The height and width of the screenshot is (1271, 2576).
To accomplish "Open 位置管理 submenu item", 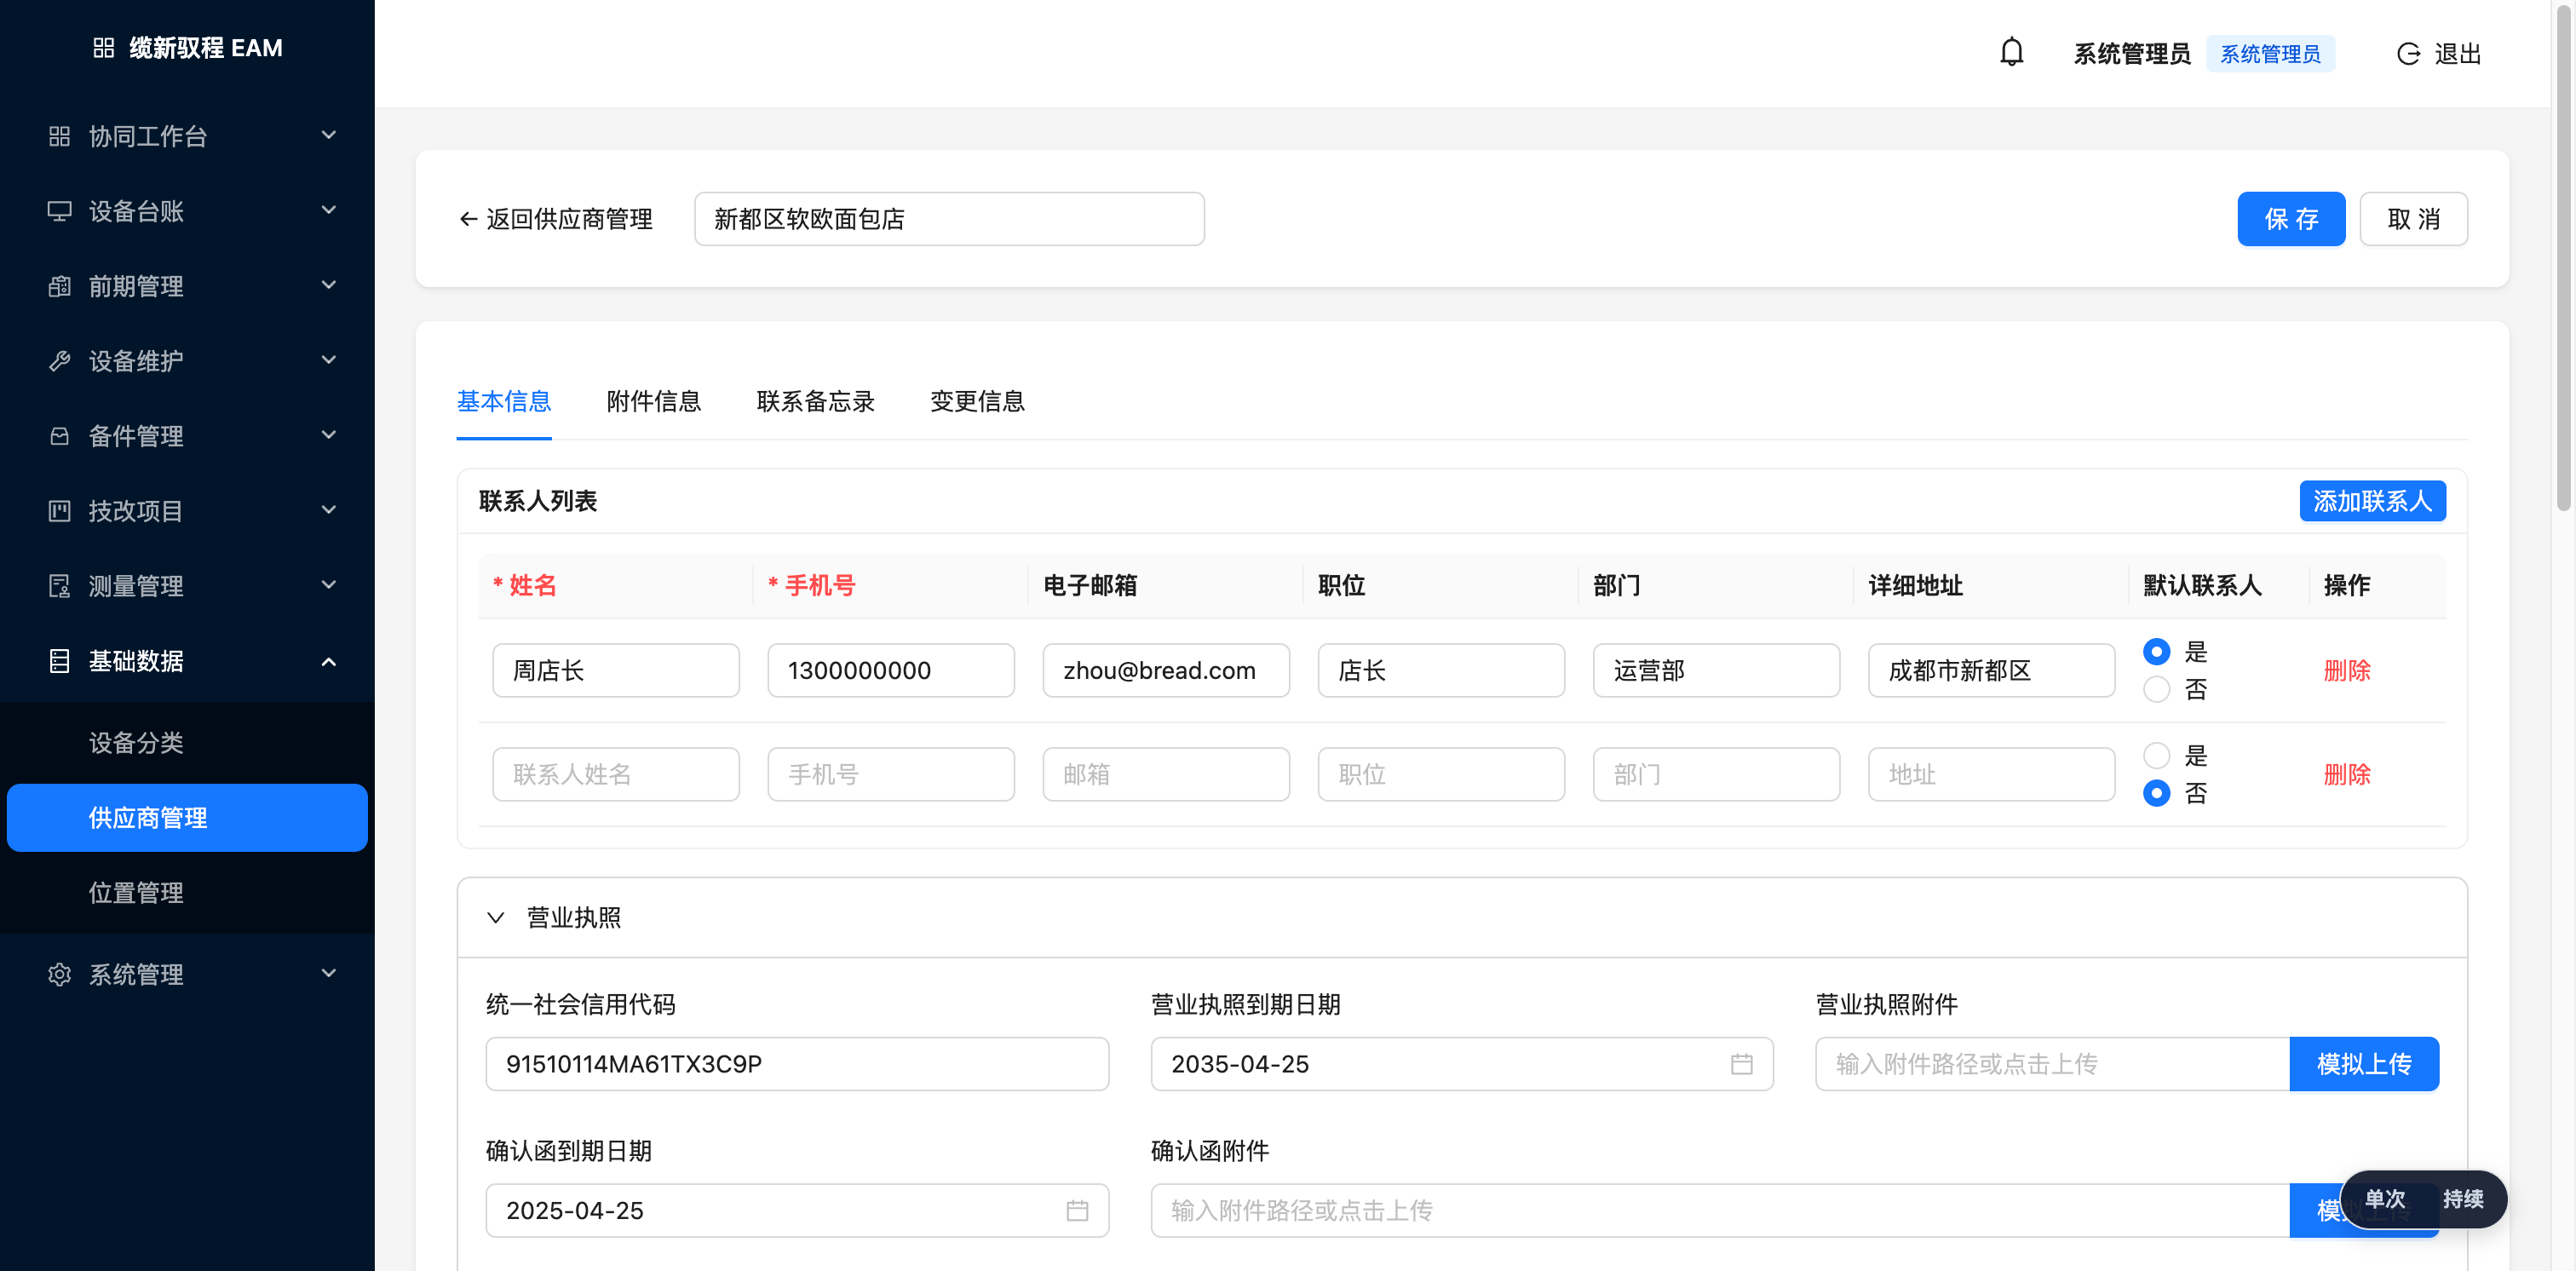I will (x=187, y=893).
